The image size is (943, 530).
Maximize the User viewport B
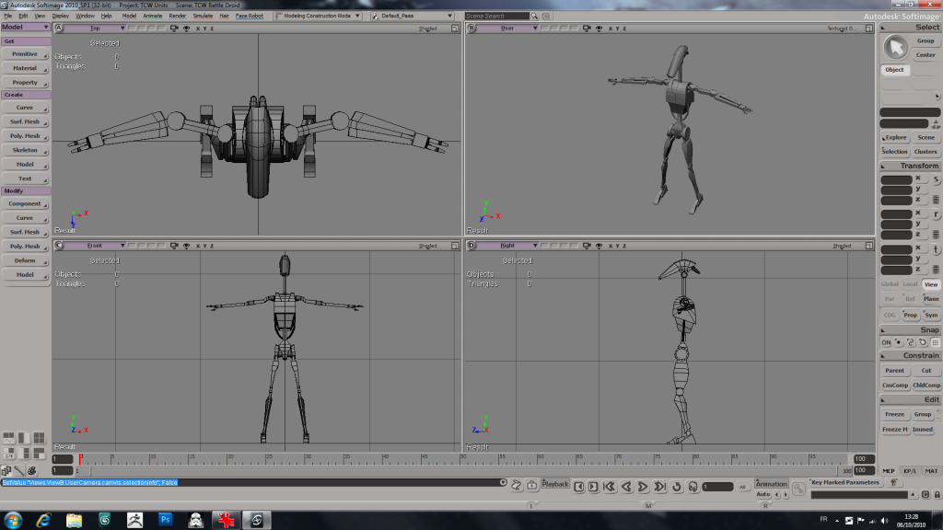[869, 29]
